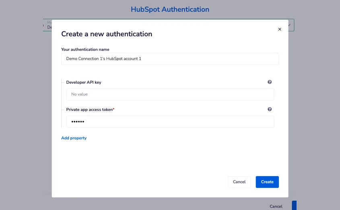Expand the background HubSpot authentication dropdown arrow
Screen dimensions: 340x210
289,25
